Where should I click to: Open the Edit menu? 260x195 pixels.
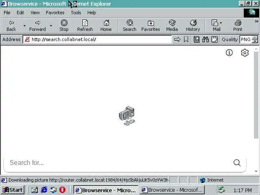(20, 13)
